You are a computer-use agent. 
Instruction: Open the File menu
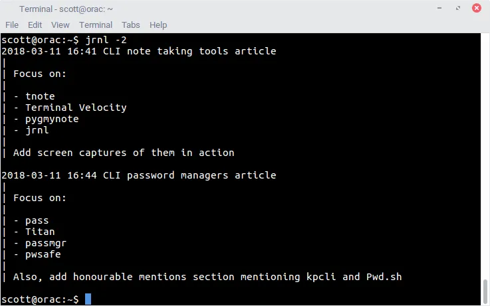(12, 25)
